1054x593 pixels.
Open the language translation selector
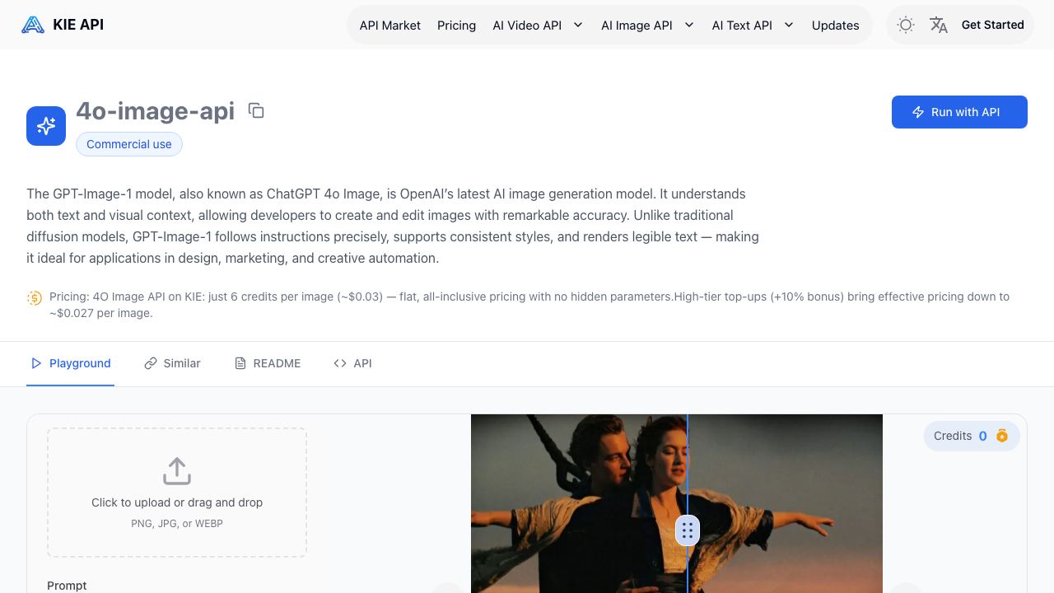point(939,25)
